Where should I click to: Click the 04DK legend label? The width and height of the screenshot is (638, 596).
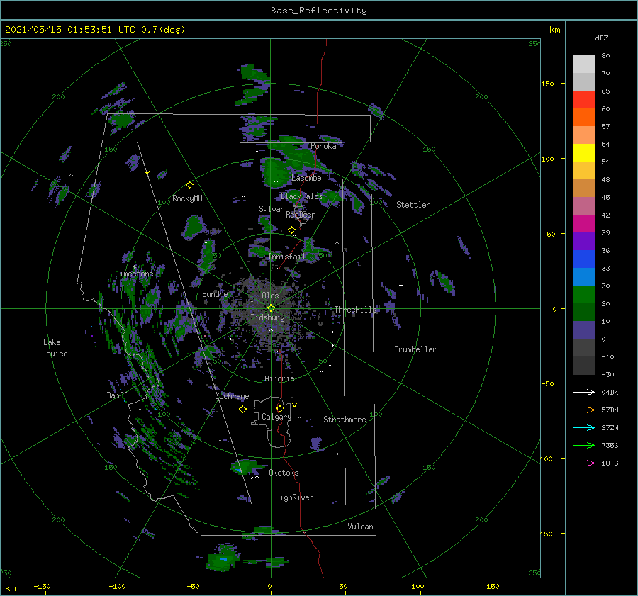point(610,392)
